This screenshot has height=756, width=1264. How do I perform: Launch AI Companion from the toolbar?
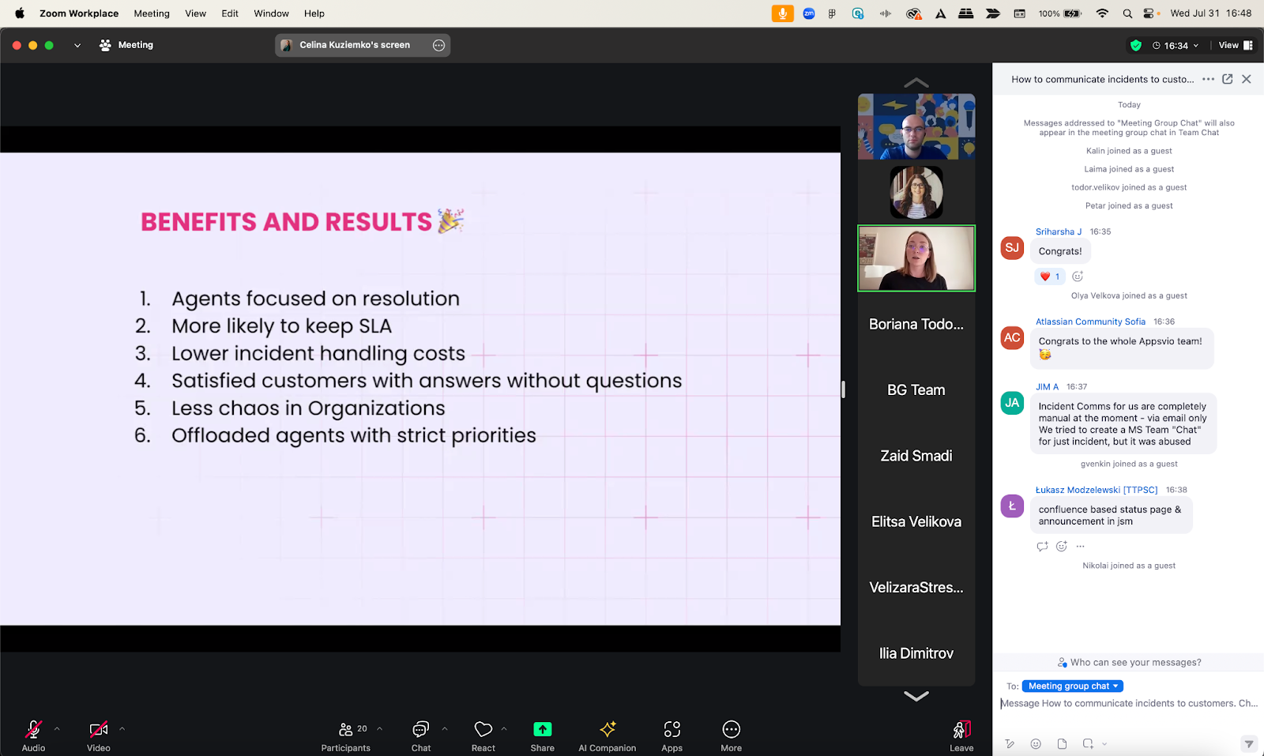[607, 728]
